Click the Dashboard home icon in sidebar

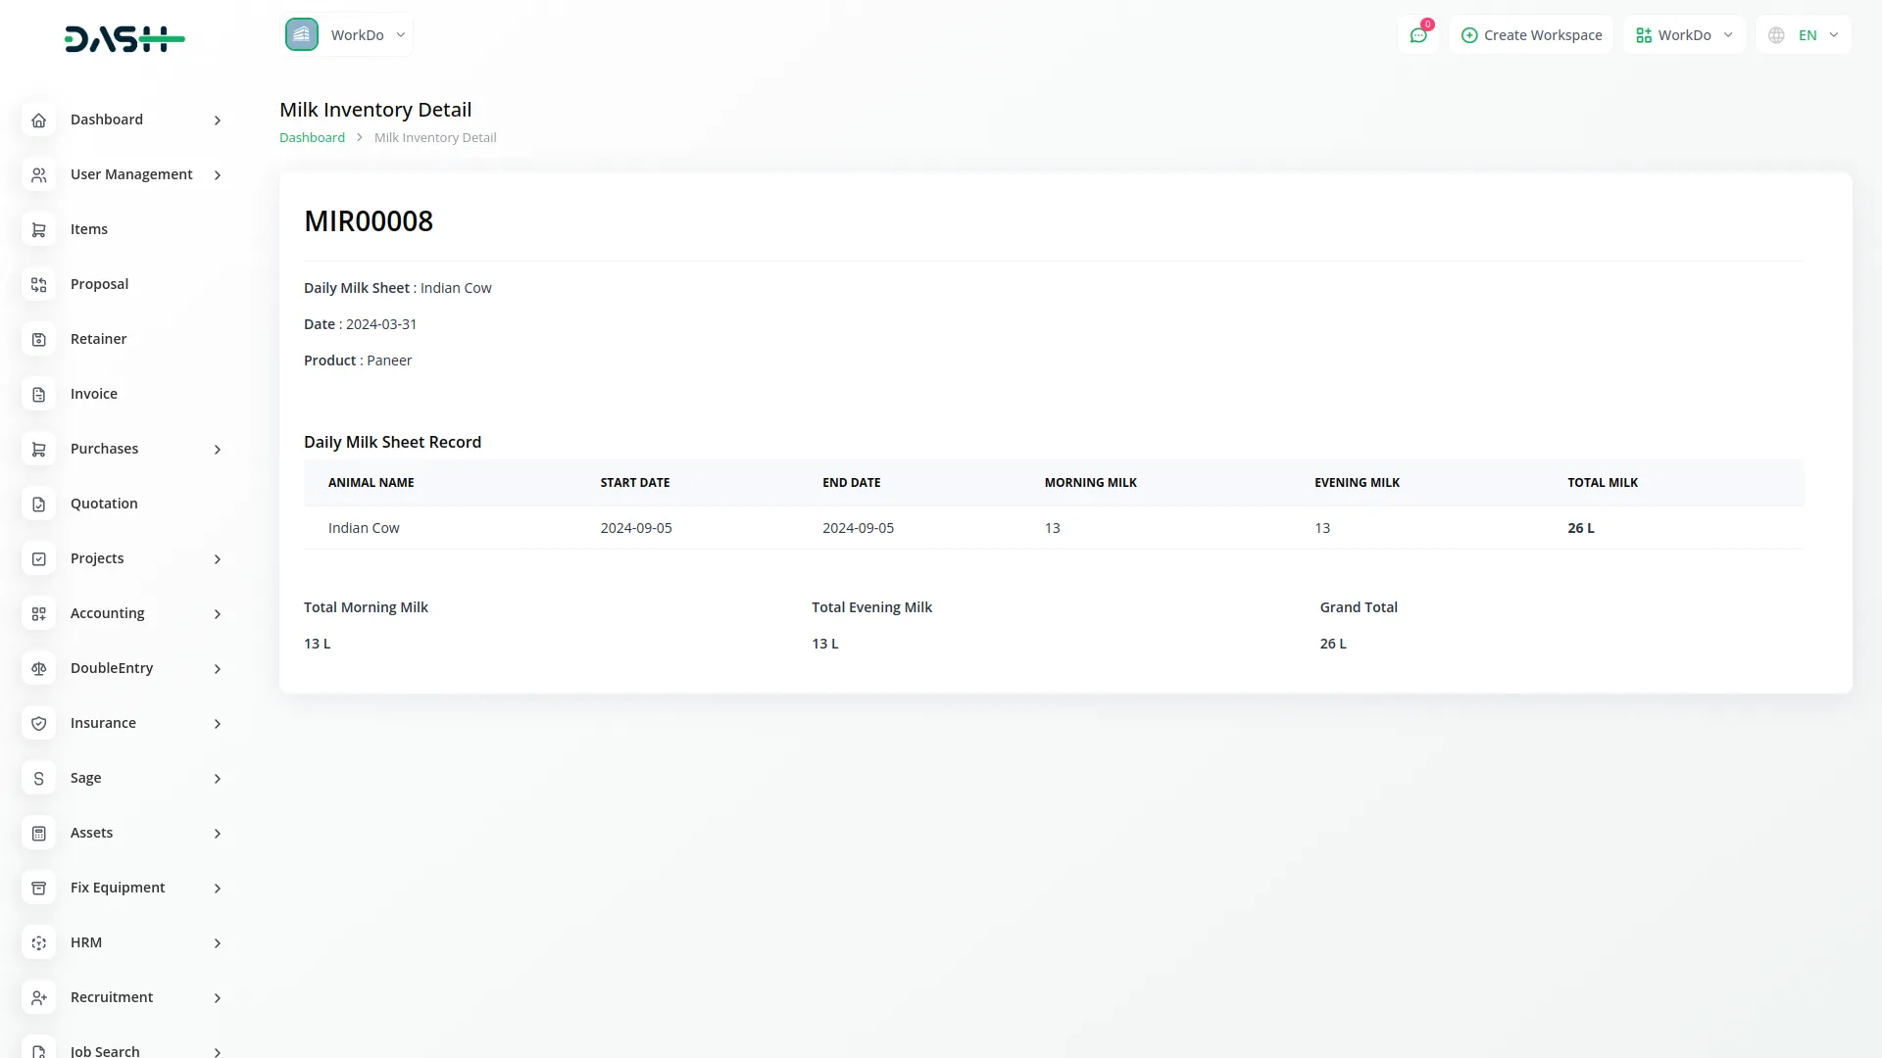point(39,120)
